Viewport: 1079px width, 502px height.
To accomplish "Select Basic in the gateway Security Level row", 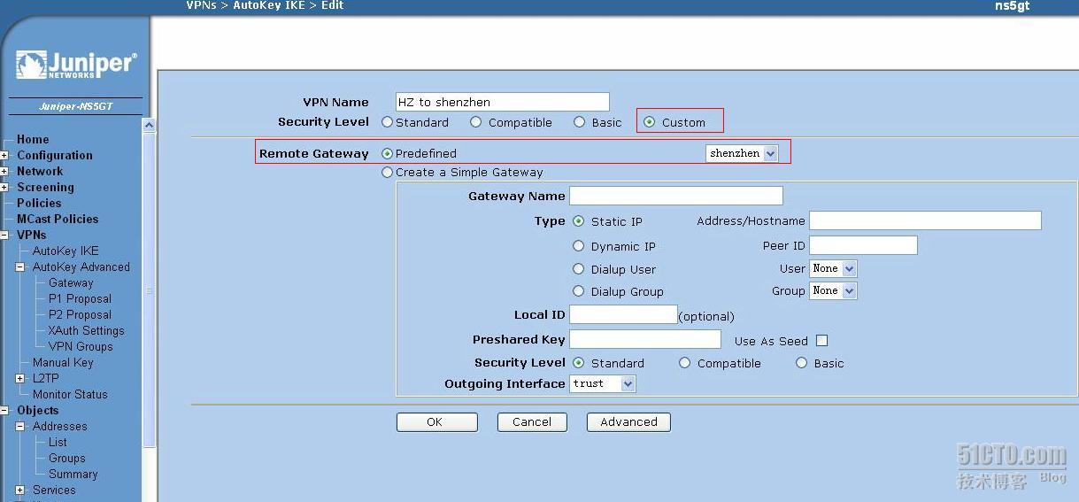I will [802, 363].
